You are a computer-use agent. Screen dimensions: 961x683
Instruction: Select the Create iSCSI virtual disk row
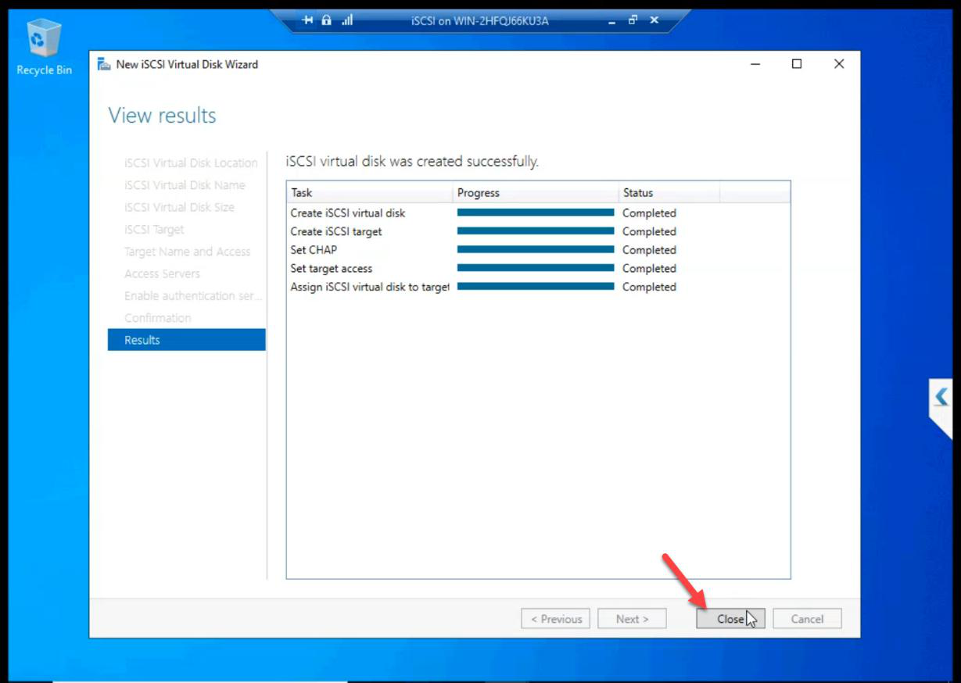(x=538, y=213)
